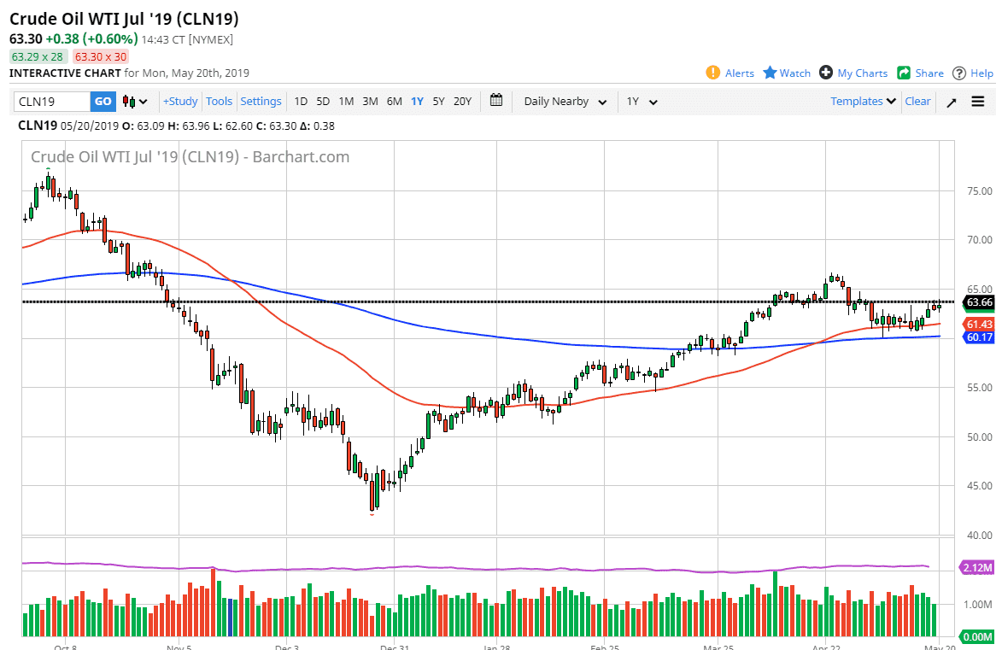Image resolution: width=1002 pixels, height=650 pixels.
Task: Open the 1Y period dropdown
Action: [x=642, y=102]
